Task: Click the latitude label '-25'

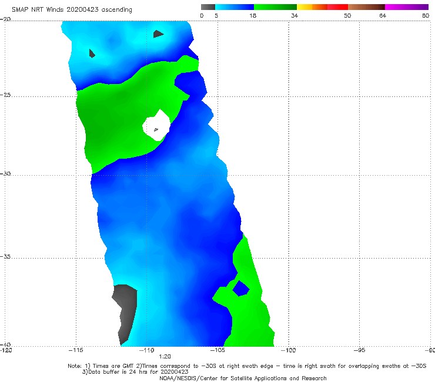Action: 5,95
